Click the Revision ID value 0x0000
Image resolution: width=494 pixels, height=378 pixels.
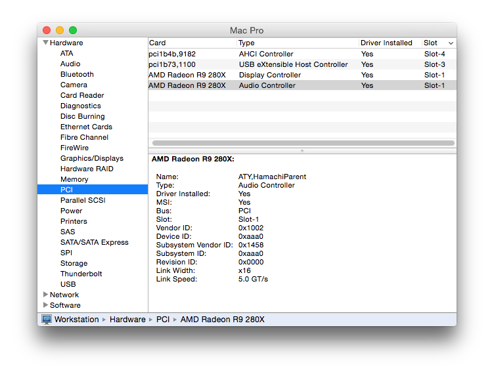point(251,262)
